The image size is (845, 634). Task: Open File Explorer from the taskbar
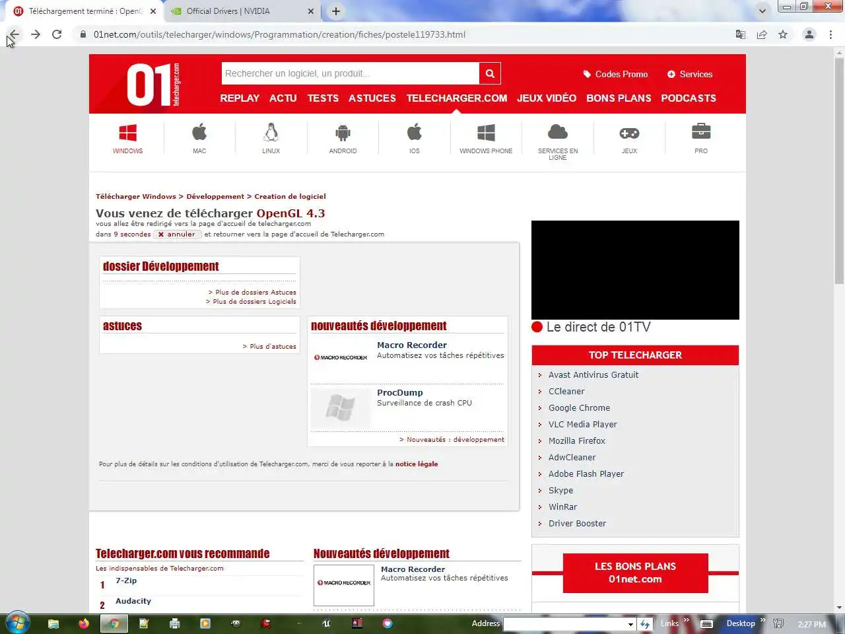pos(53,623)
